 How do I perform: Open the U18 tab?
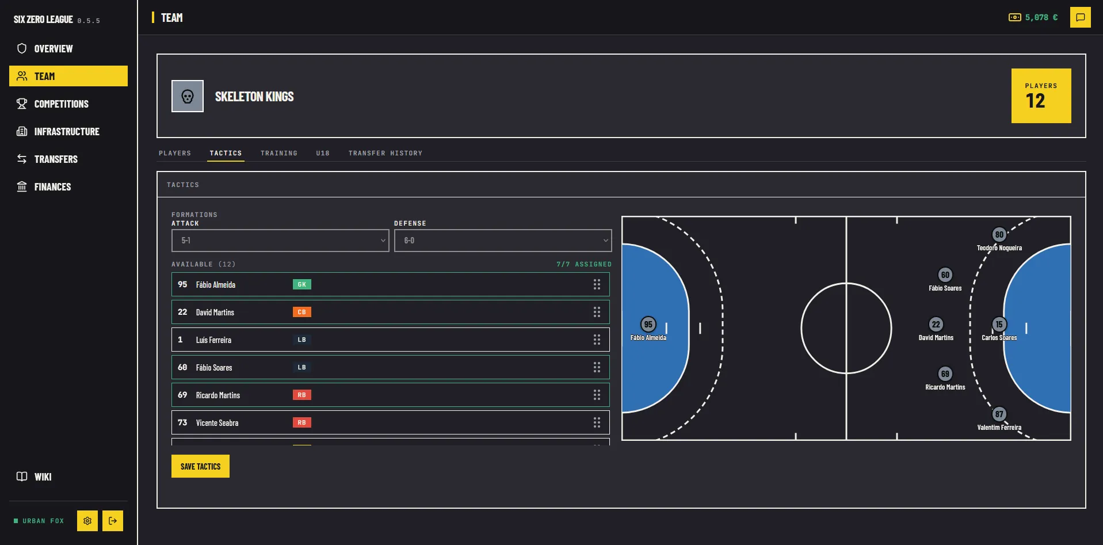pyautogui.click(x=323, y=153)
